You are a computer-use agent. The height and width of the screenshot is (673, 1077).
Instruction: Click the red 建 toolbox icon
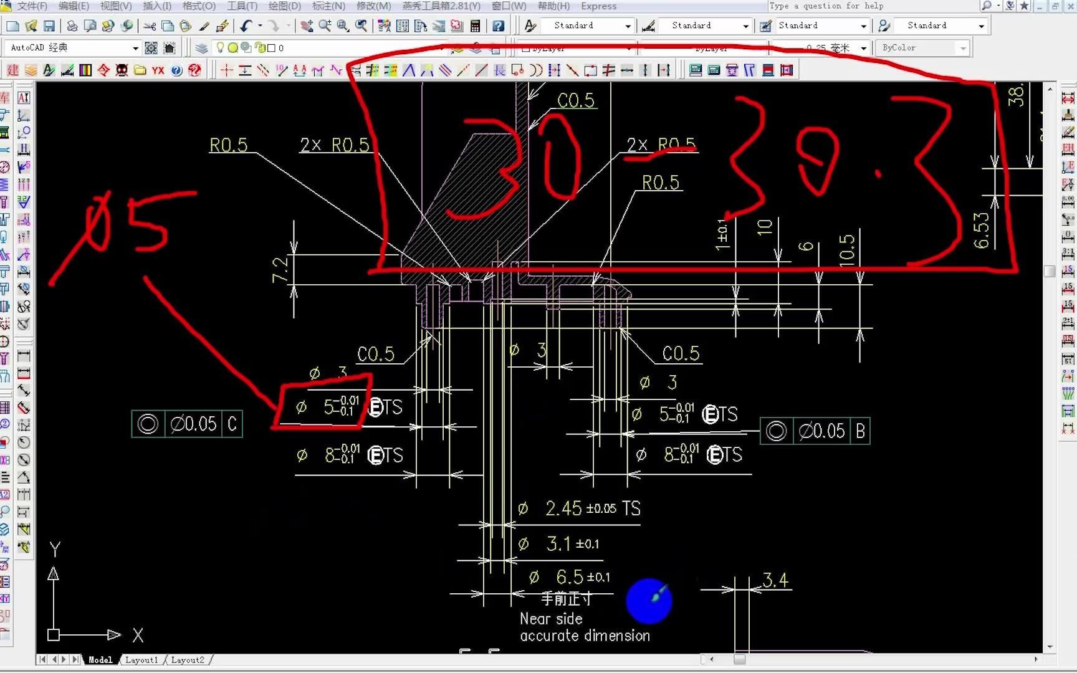(13, 70)
